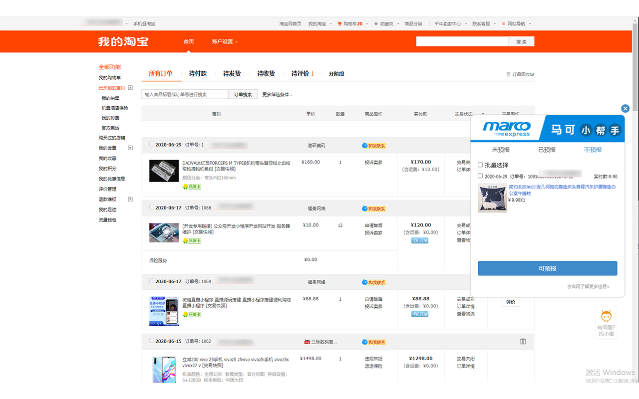Screen dimensions: 639x399
Task: Open 评价管理 in sidebar
Action: [x=107, y=189]
